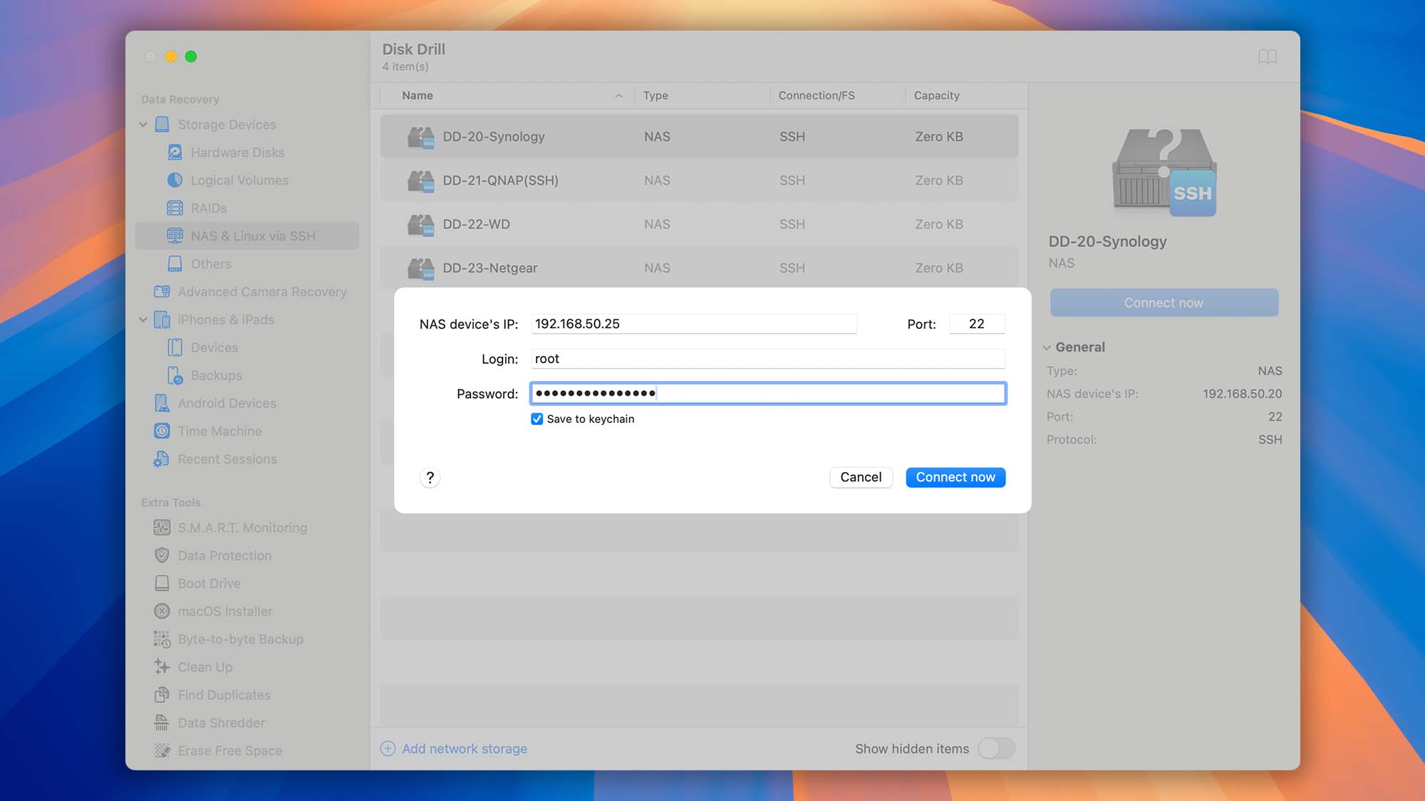
Task: Open the RAIDs sidebar section
Action: 247,208
